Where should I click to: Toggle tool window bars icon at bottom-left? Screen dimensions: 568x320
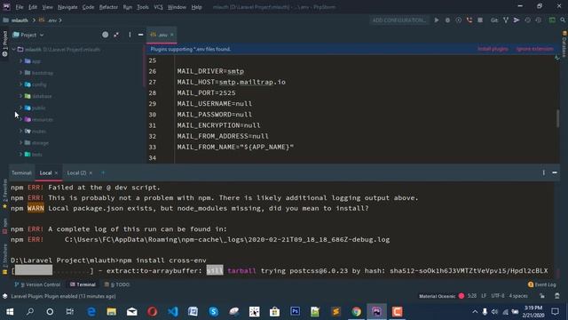point(4,296)
